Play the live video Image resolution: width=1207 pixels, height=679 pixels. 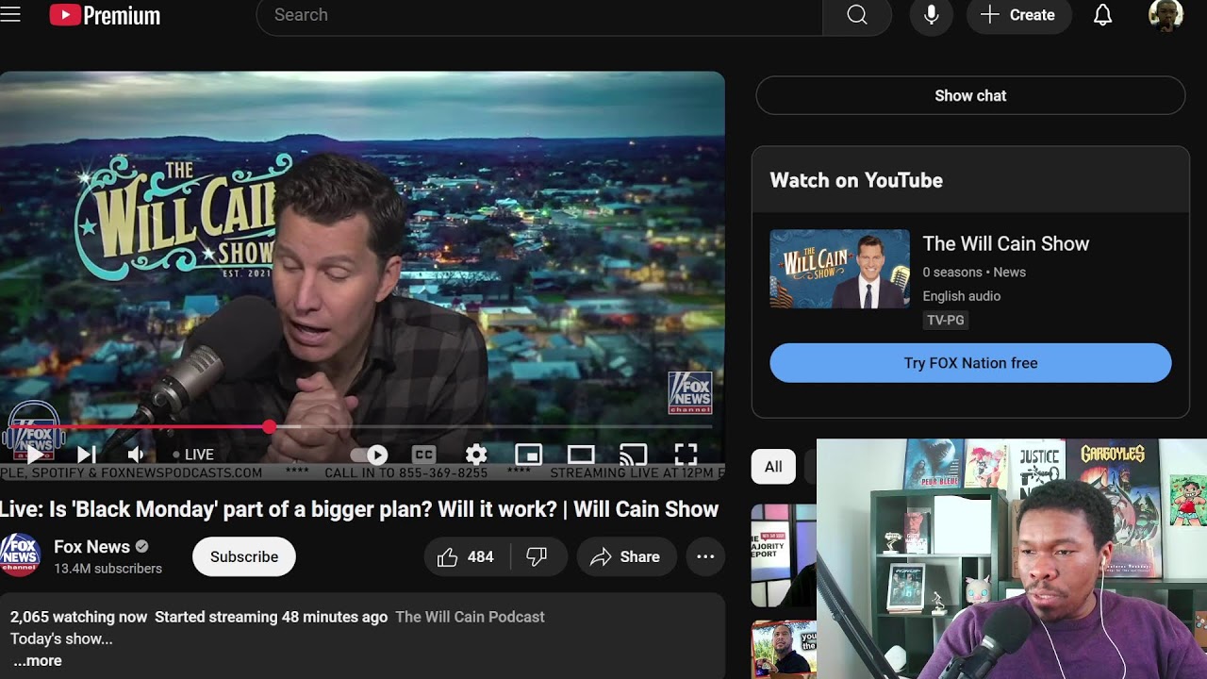pos(35,455)
